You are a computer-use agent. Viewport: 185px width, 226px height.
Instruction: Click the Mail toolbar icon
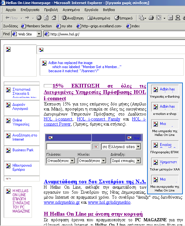click(141, 18)
